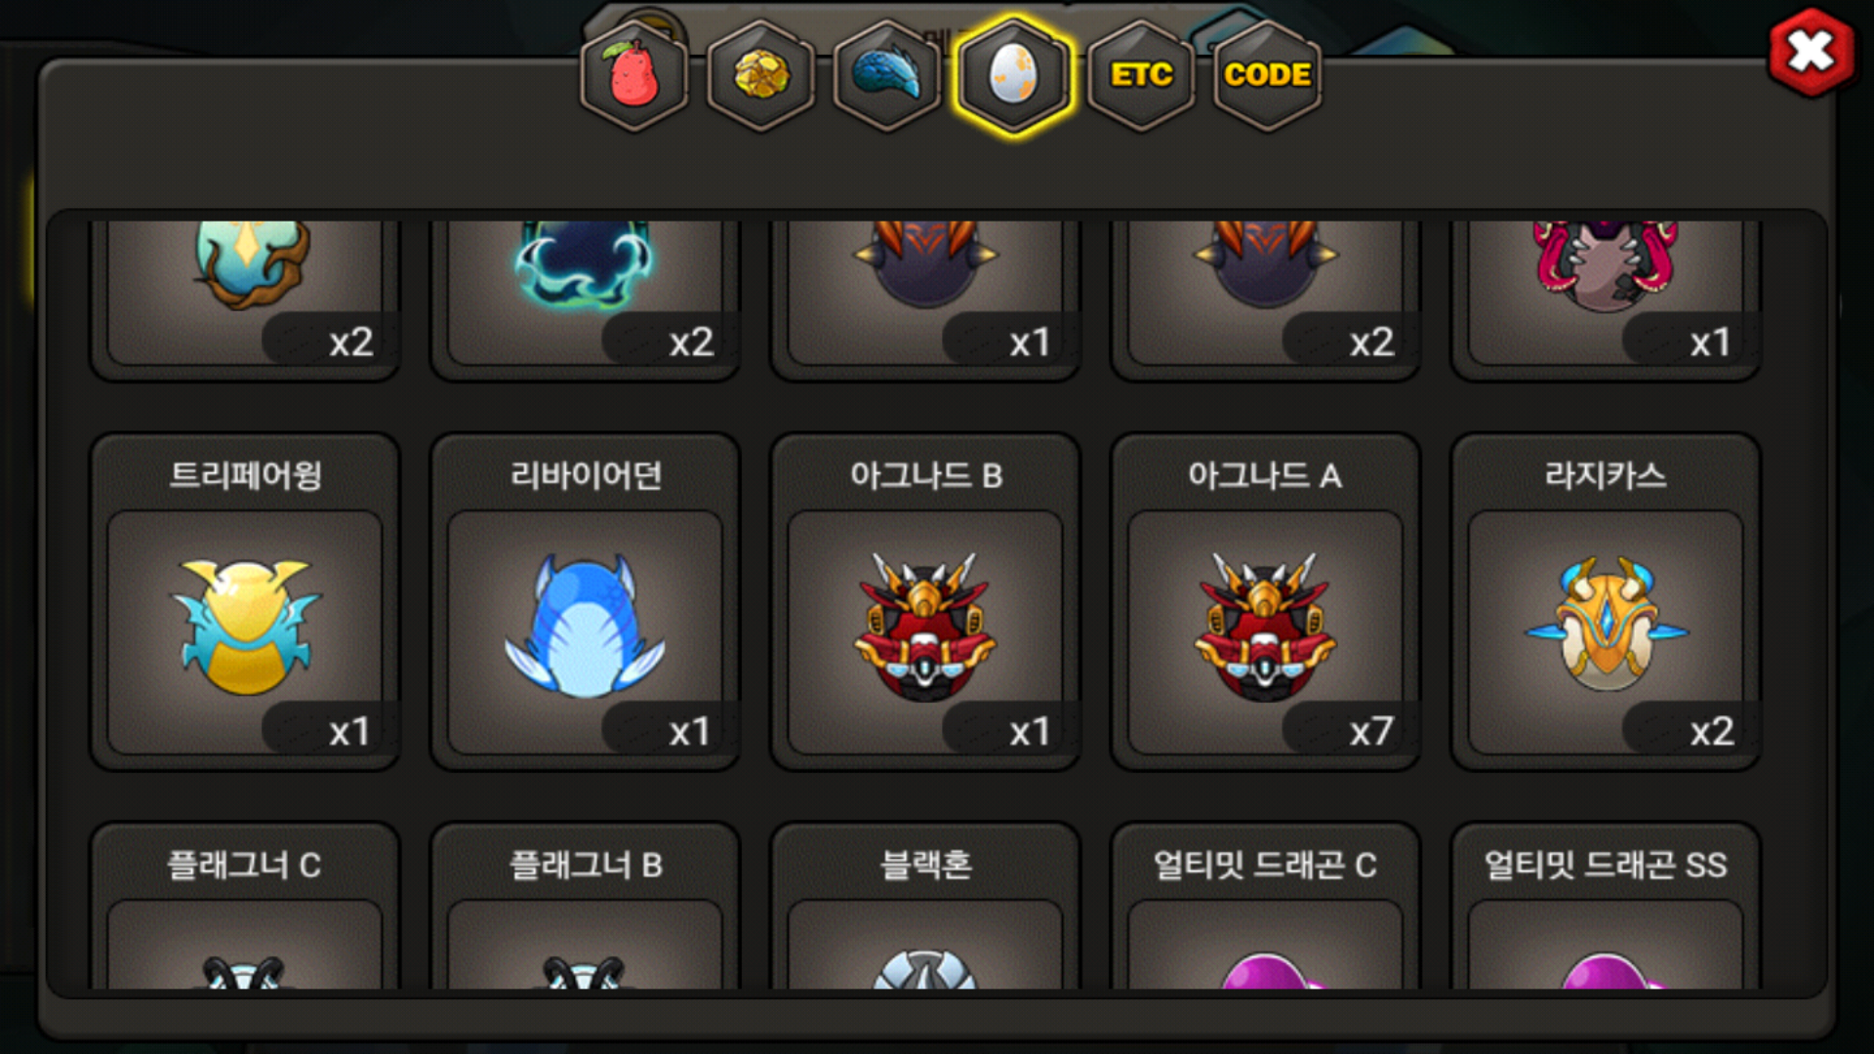Close the inventory window

tap(1812, 52)
